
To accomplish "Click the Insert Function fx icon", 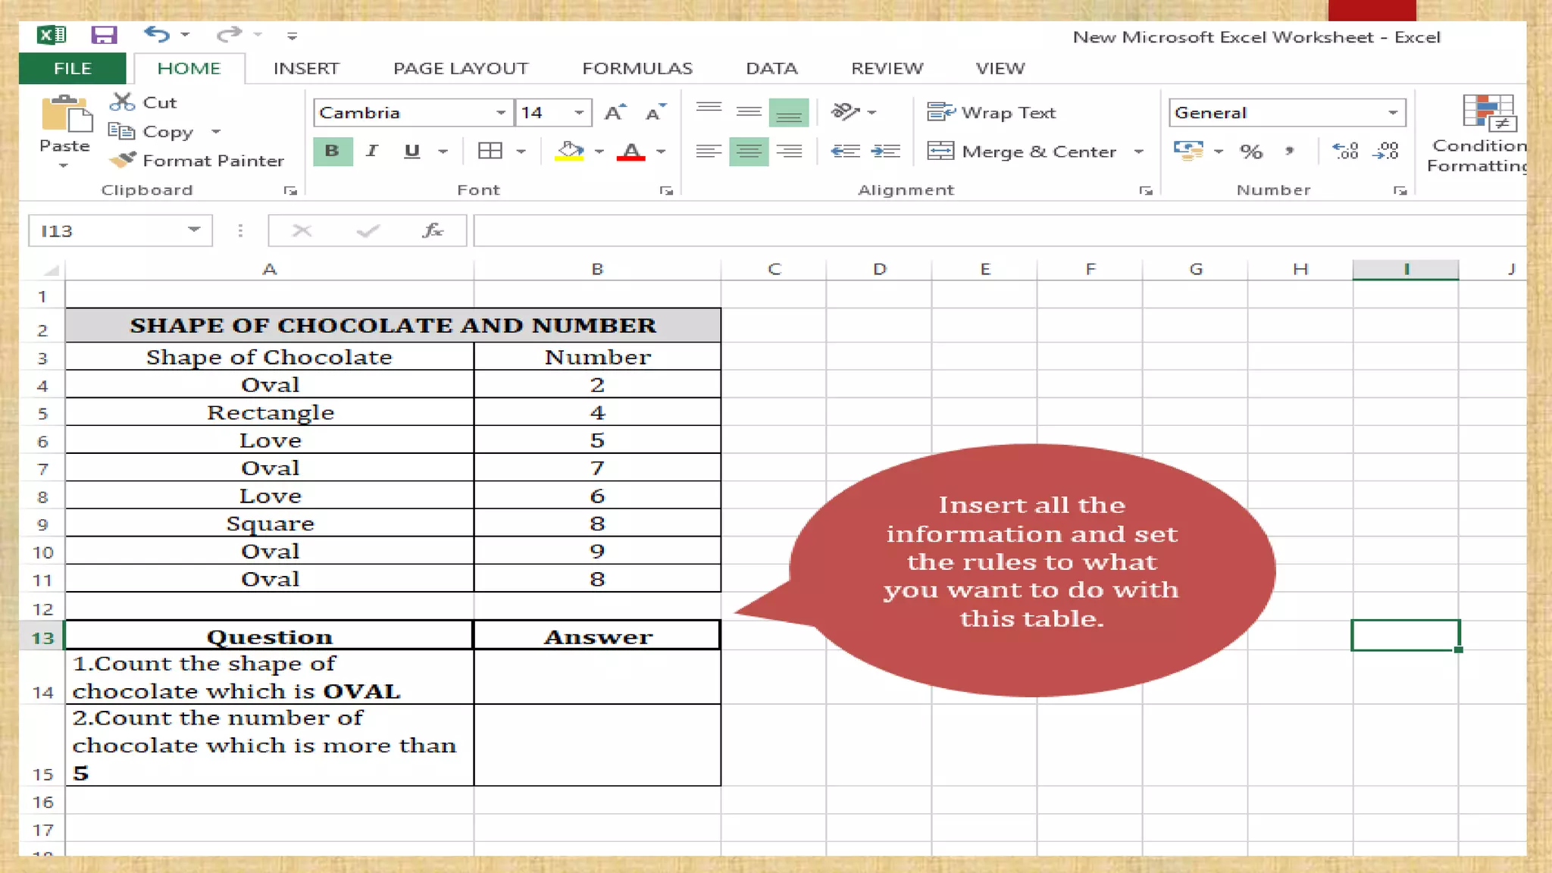I will click(432, 230).
